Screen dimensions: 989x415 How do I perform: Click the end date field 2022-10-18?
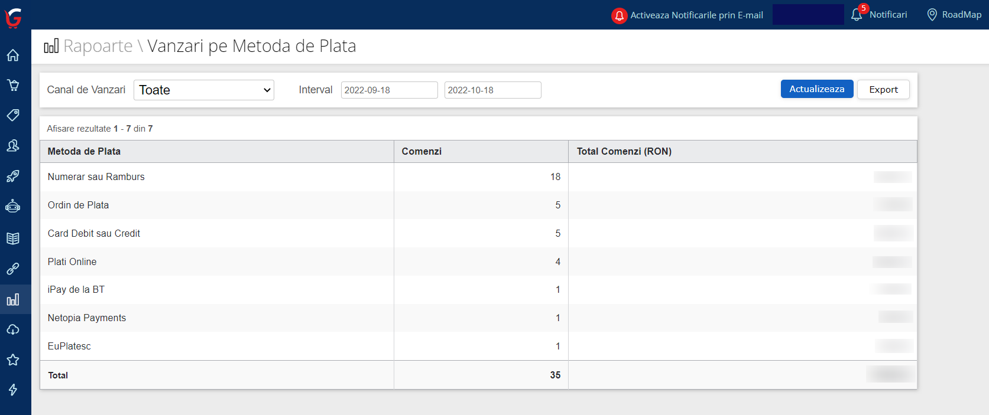(x=492, y=90)
